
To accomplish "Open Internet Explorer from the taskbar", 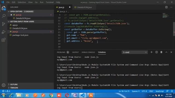I will 11,95.
